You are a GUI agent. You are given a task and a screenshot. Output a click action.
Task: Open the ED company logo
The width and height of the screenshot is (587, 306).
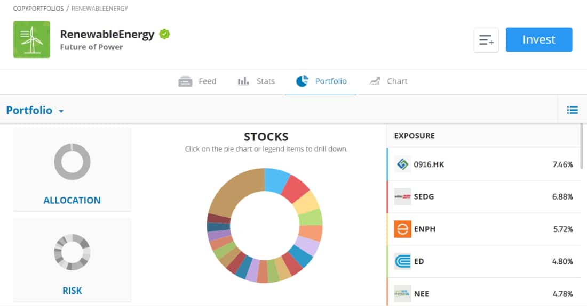[402, 261]
